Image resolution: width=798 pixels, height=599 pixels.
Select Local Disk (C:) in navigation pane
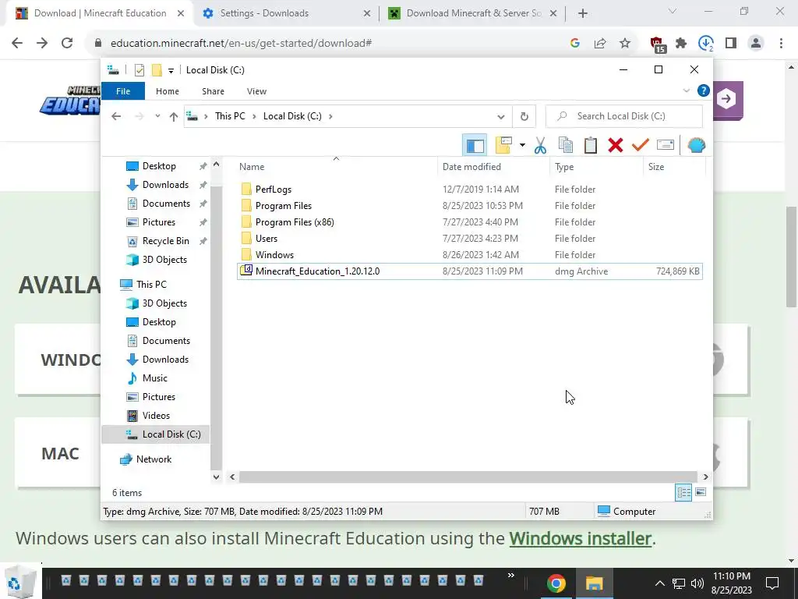click(156, 434)
